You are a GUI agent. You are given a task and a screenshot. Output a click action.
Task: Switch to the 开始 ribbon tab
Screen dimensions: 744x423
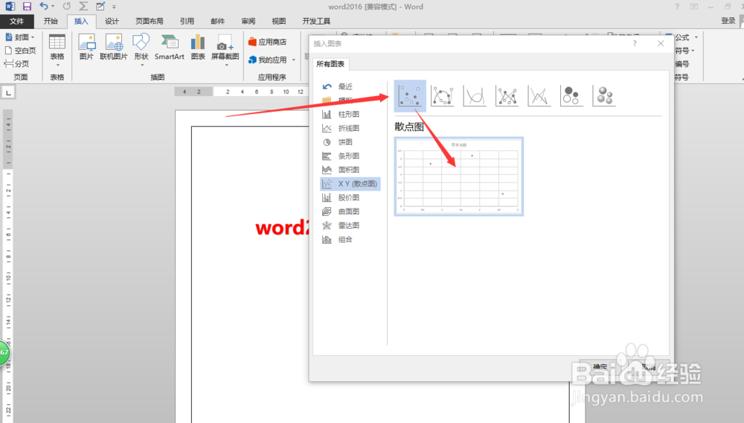[51, 21]
